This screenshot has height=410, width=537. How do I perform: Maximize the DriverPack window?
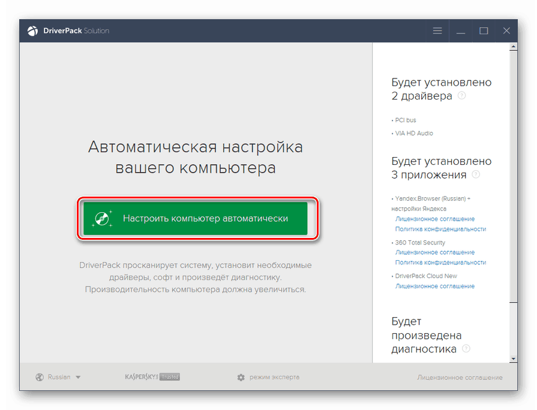click(484, 31)
